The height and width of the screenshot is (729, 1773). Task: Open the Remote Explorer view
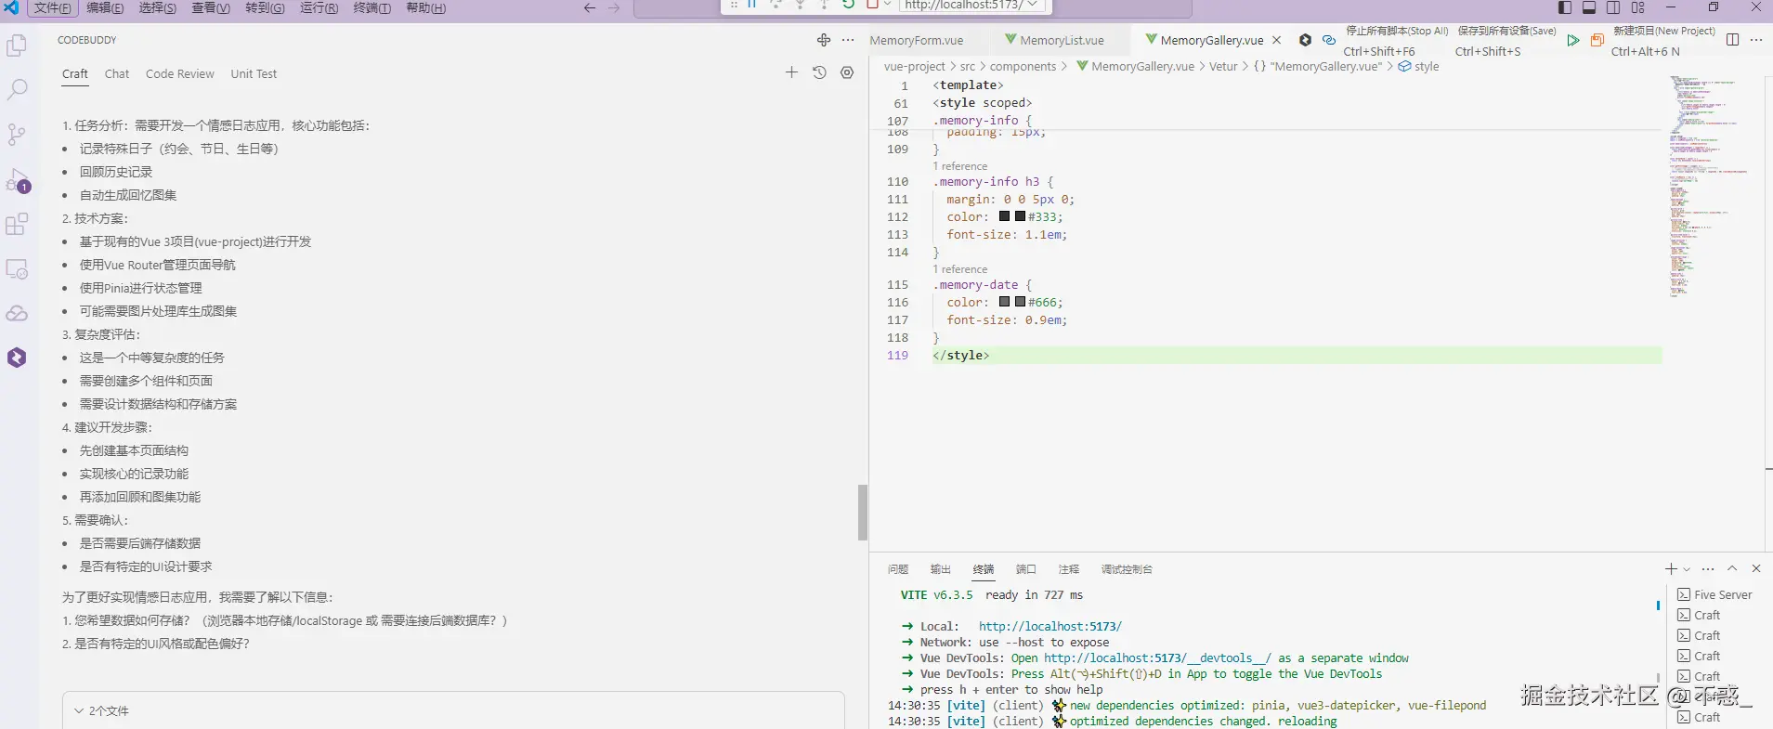[17, 269]
